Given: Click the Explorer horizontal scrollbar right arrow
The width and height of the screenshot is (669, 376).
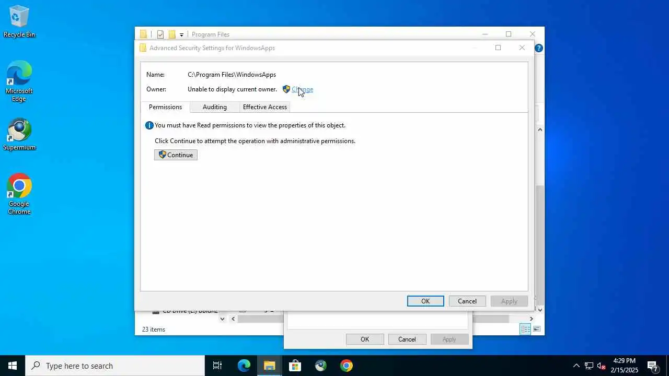Looking at the screenshot, I should [x=532, y=319].
